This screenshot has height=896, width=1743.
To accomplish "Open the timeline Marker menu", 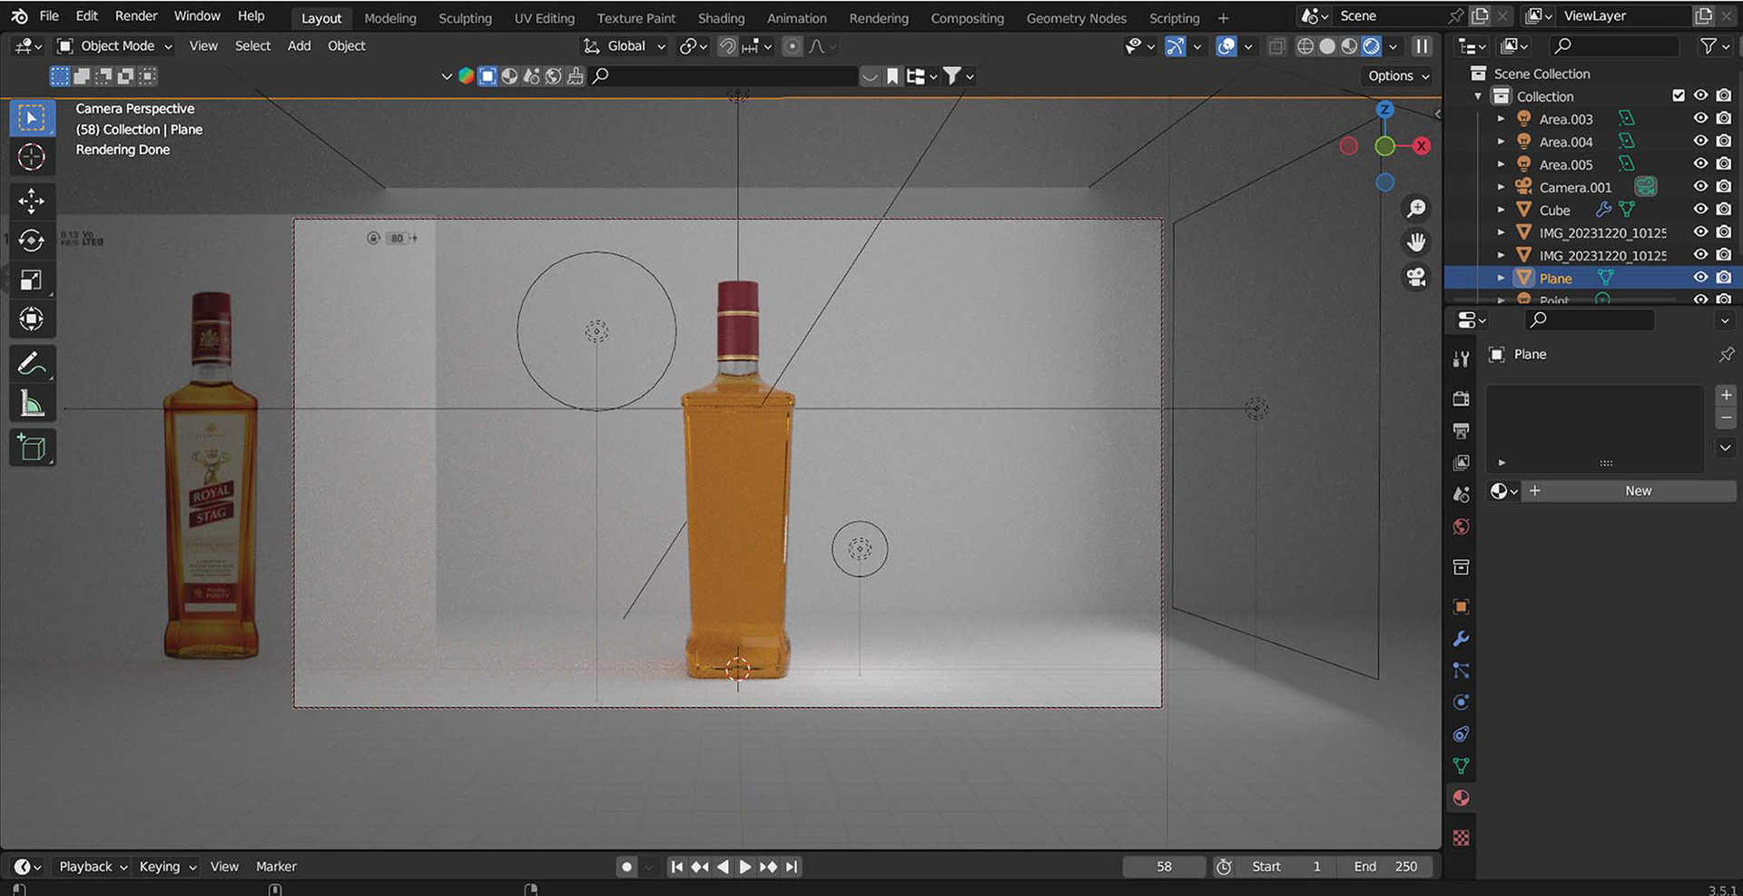I will click(276, 867).
